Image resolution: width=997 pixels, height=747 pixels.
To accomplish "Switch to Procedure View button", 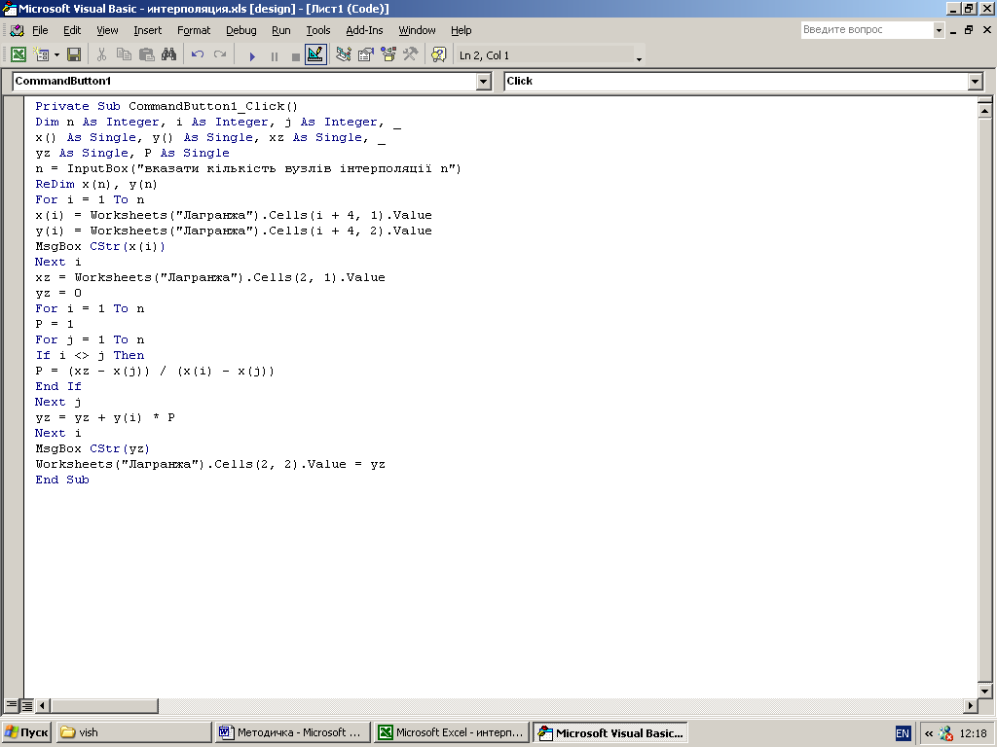I will tap(12, 705).
